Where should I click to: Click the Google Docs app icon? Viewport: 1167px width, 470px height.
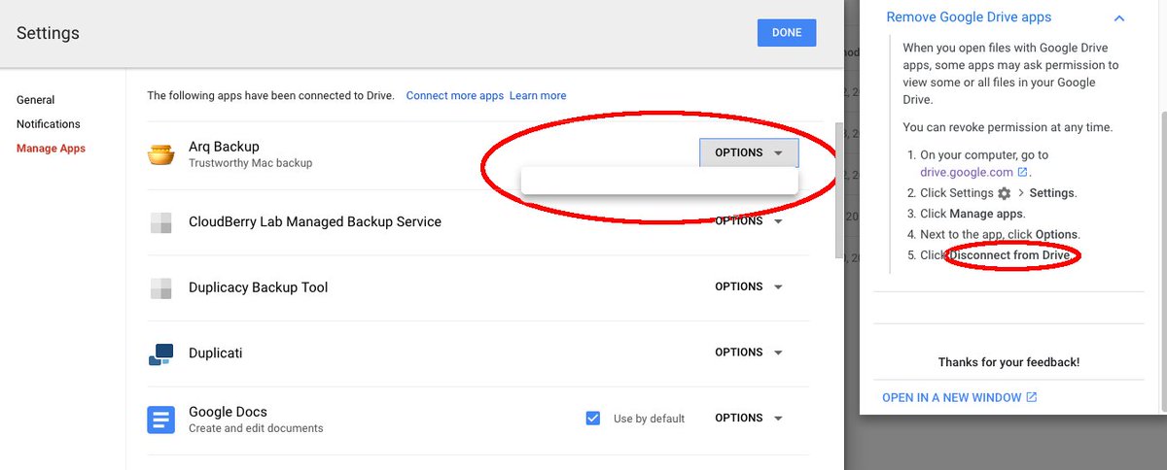[160, 420]
